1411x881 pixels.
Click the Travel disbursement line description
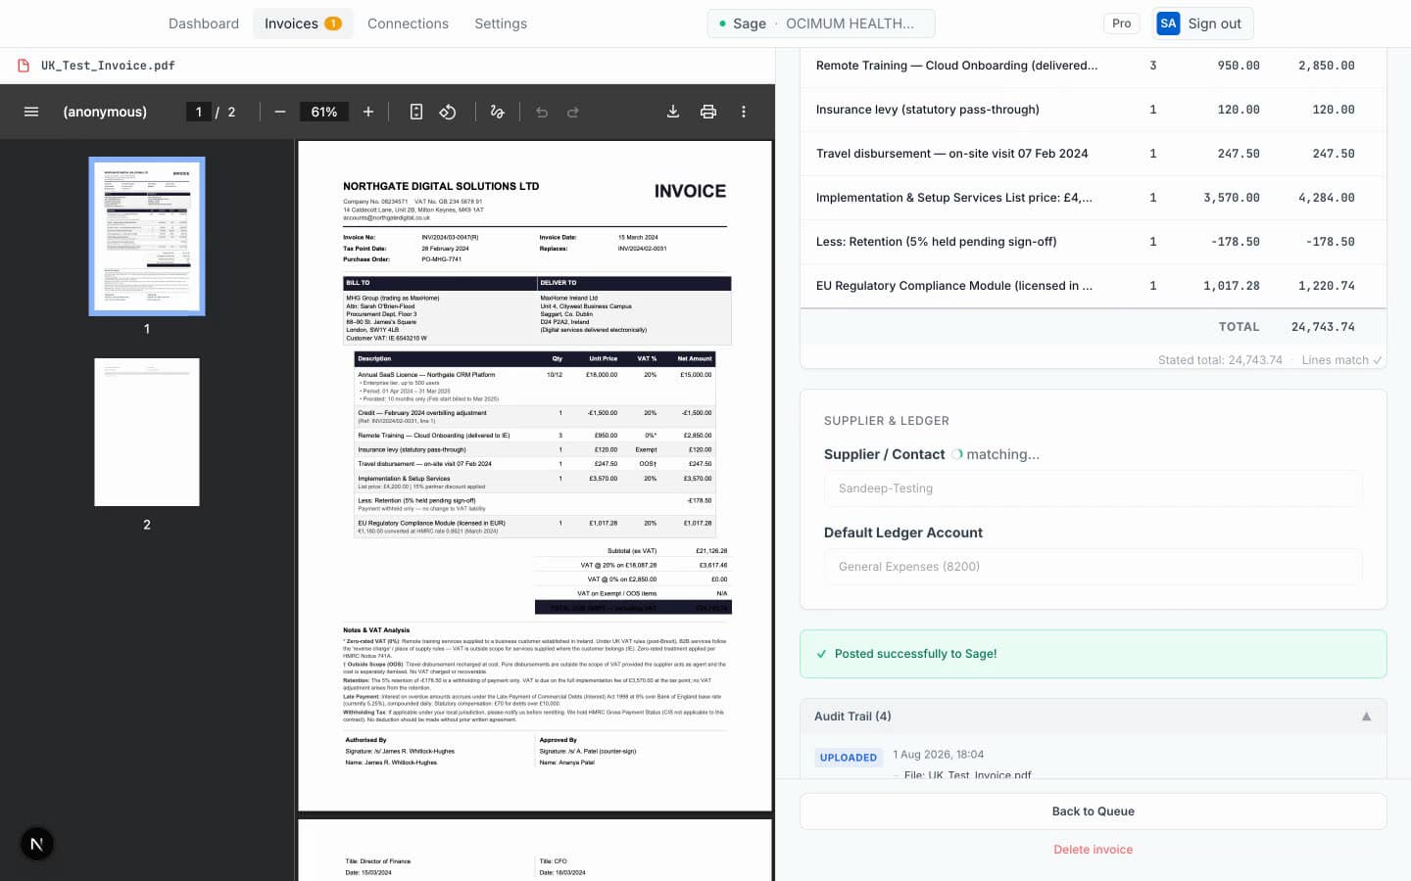951,154
